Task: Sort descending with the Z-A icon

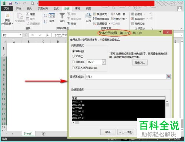Action: click(x=46, y=22)
